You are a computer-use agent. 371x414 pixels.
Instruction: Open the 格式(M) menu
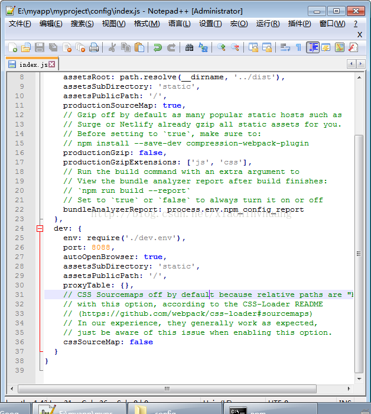[x=147, y=24]
